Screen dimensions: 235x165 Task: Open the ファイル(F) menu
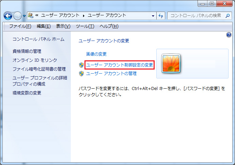tap(20, 26)
